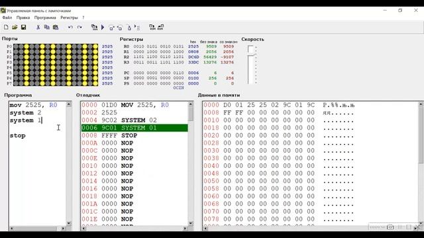Place cursor in line 'system 1'
Viewport: 424px width, 238px height.
pos(25,120)
